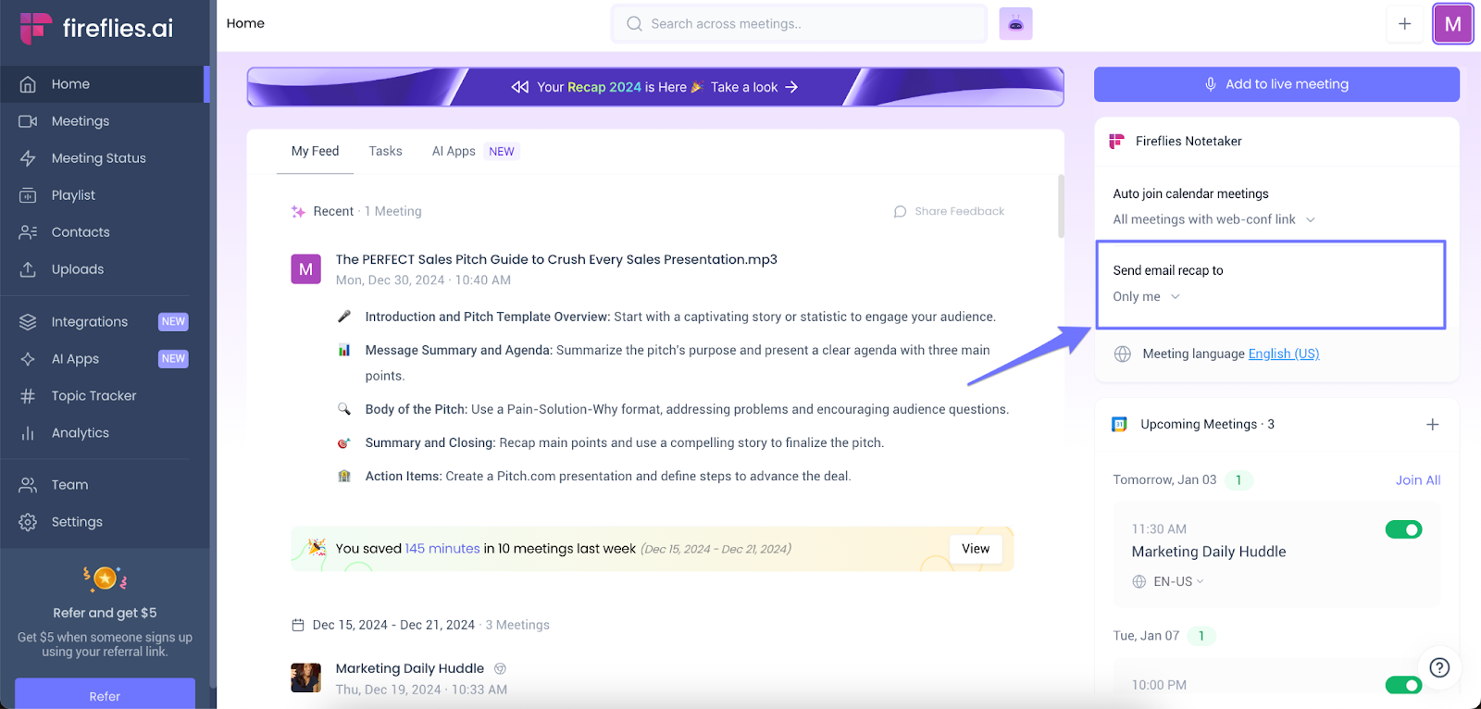
Task: Click Join All link
Action: pos(1418,479)
